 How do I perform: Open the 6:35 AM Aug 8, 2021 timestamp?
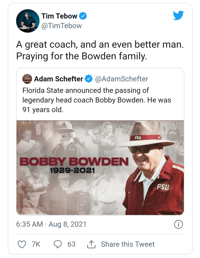click(51, 224)
